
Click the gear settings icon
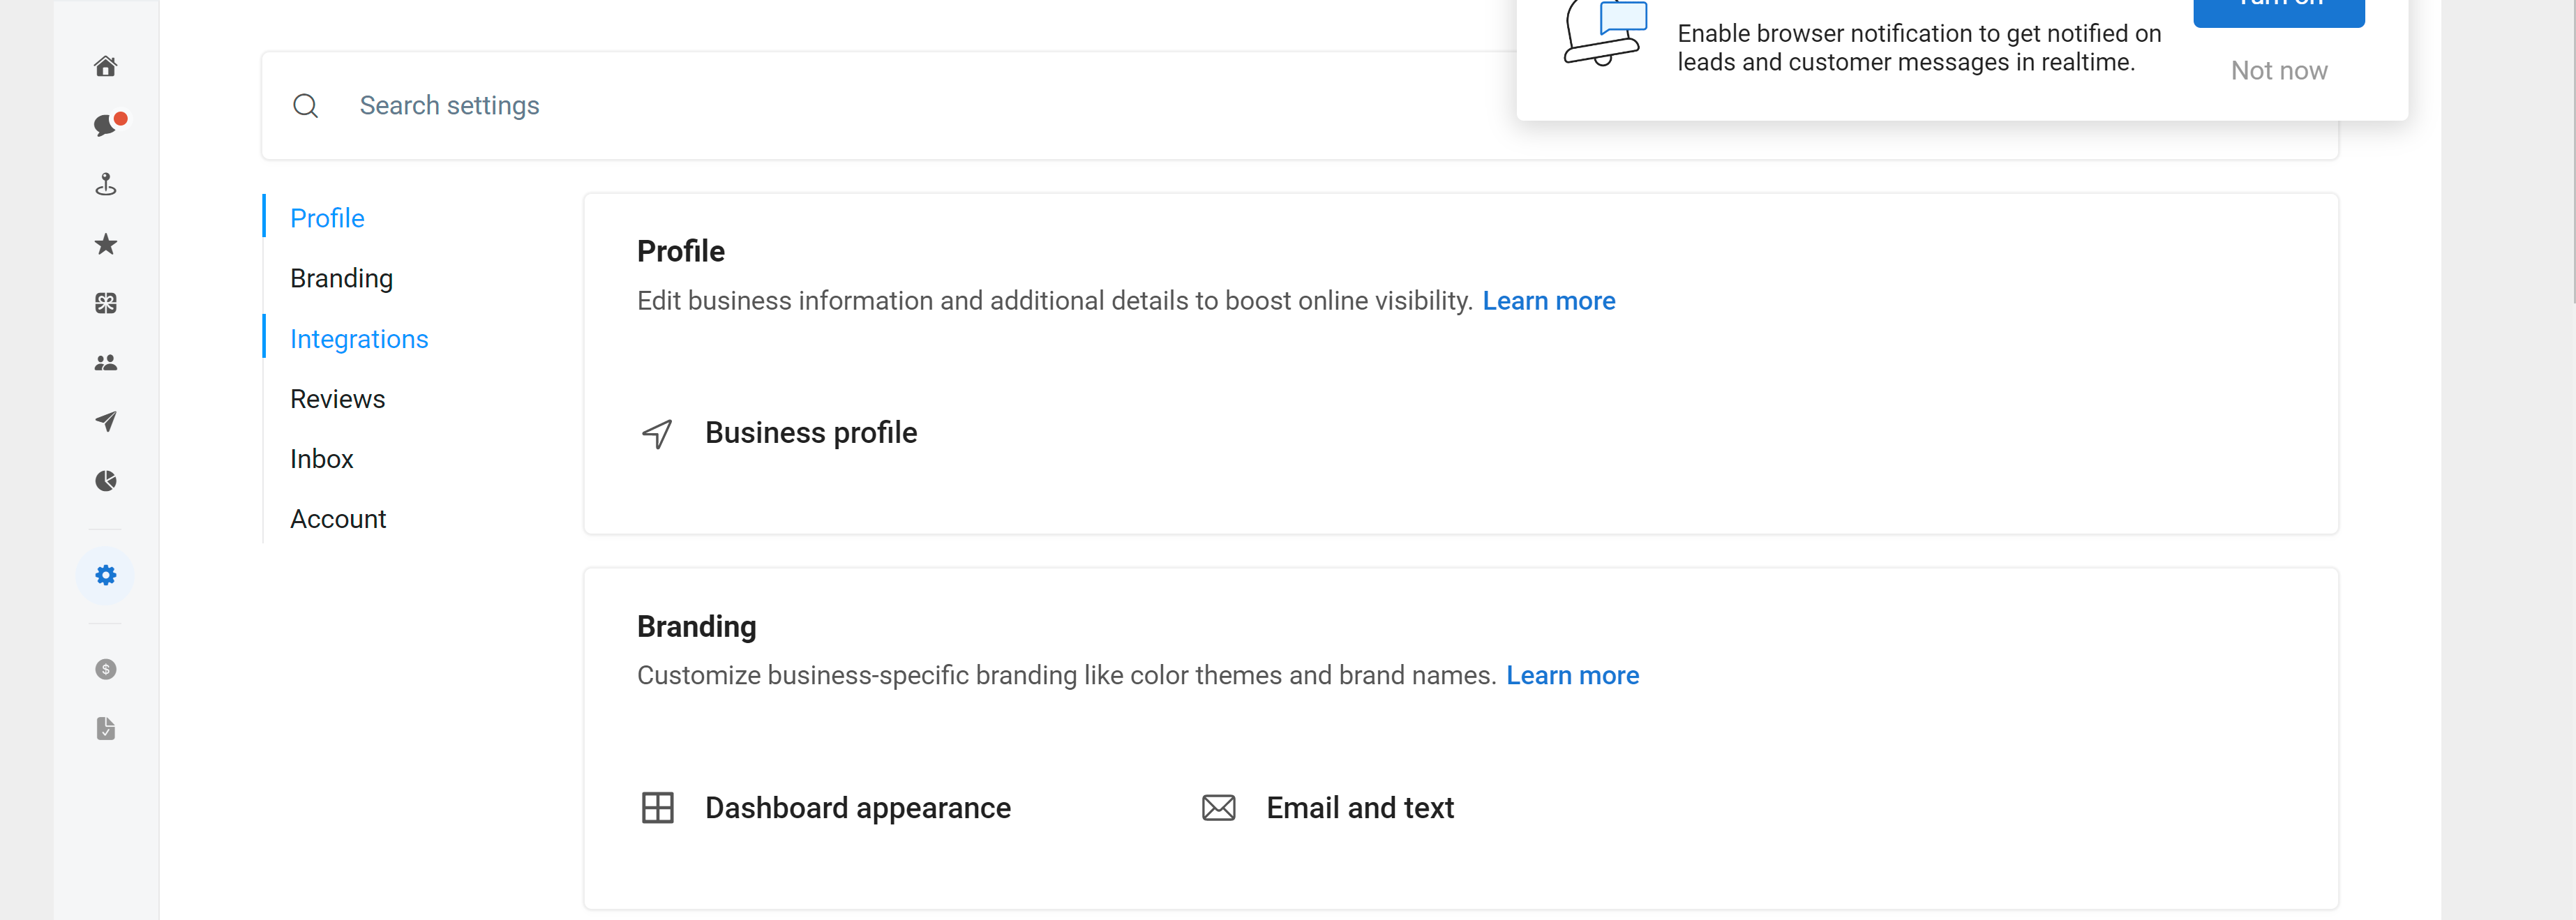[106, 575]
